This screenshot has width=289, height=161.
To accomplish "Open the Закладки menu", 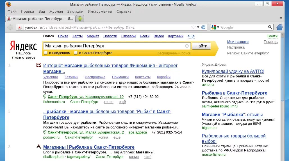I will pos(75,12).
